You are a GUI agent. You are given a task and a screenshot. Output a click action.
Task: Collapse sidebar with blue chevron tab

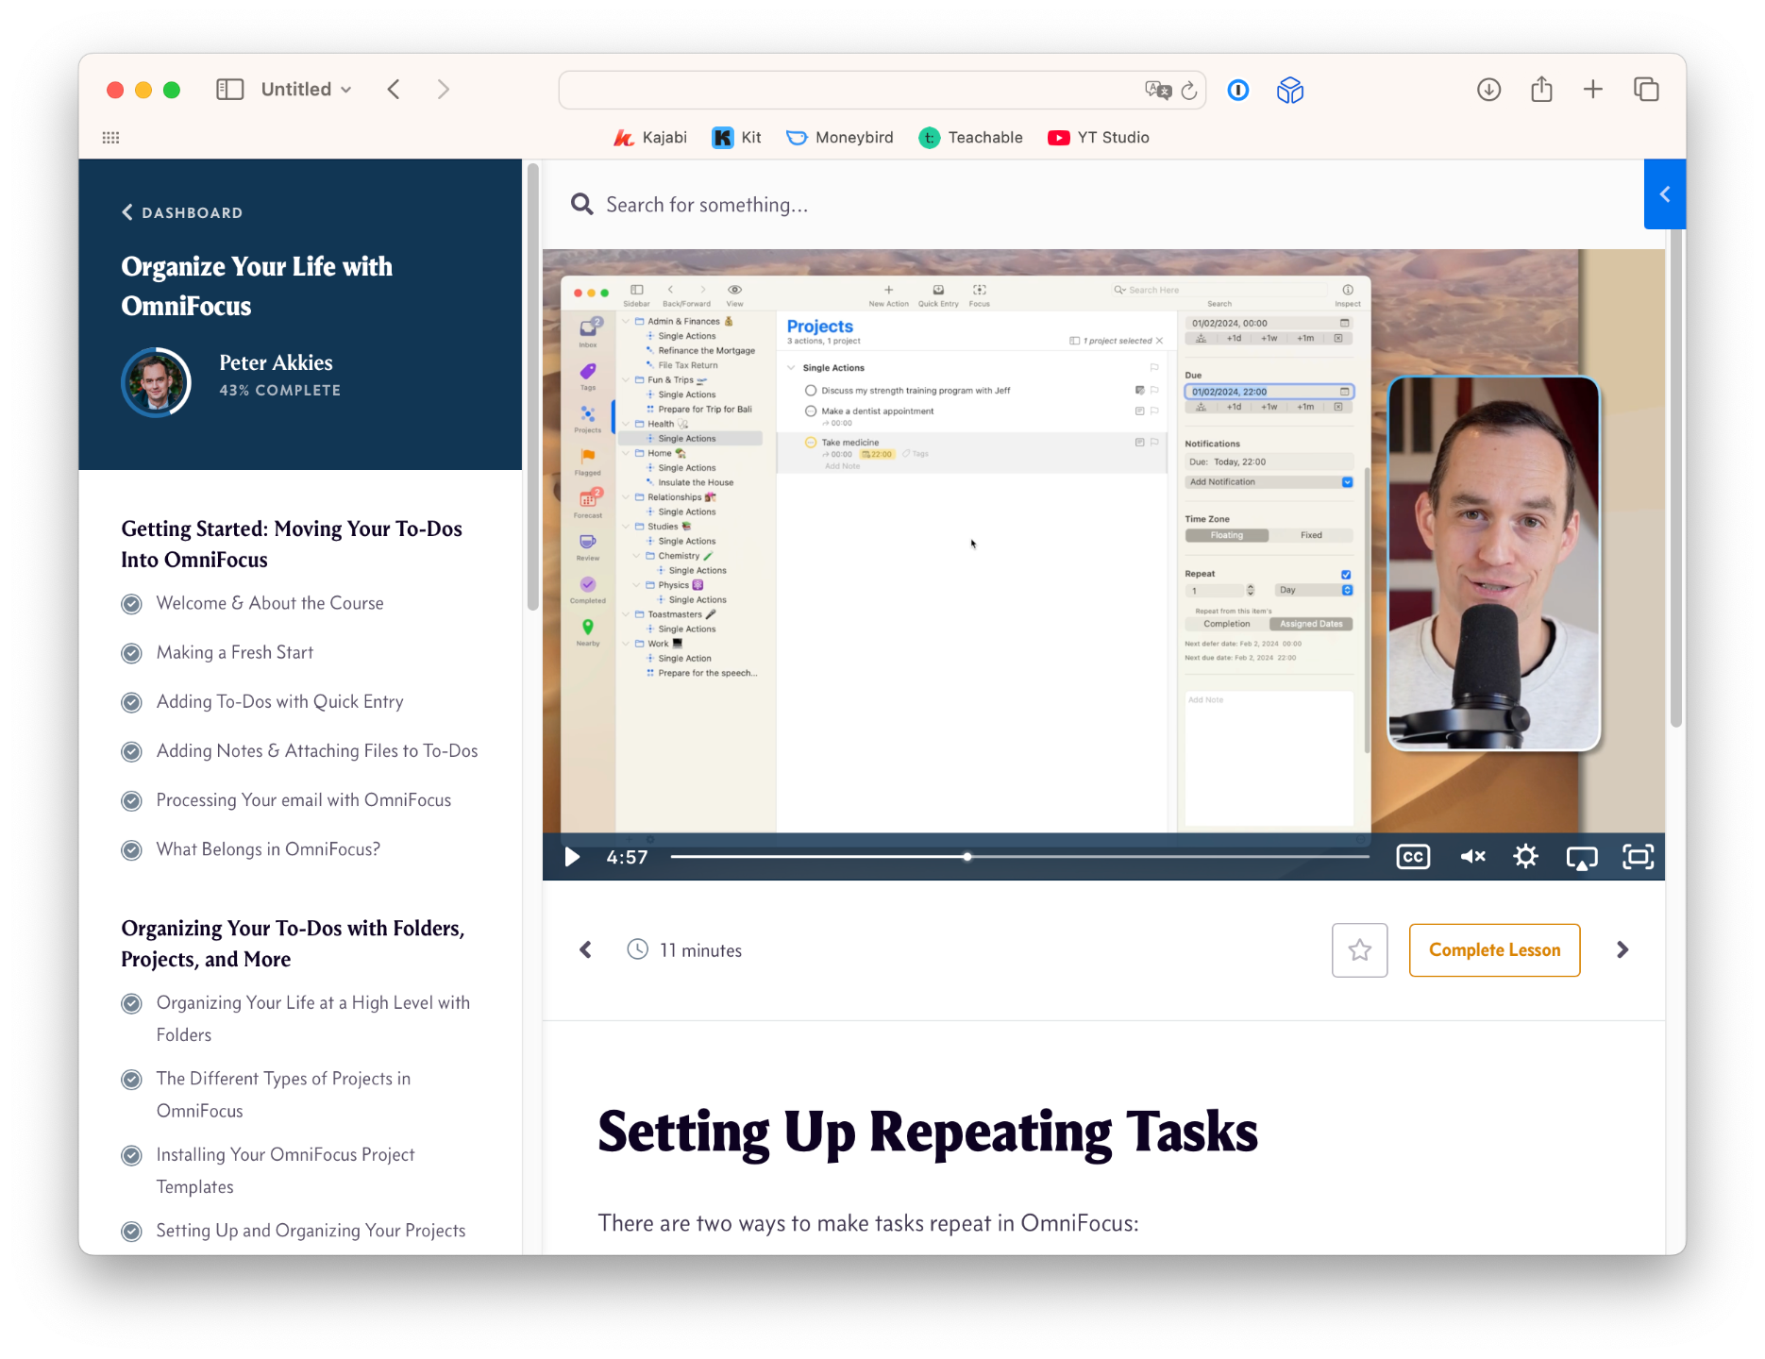coord(1664,194)
